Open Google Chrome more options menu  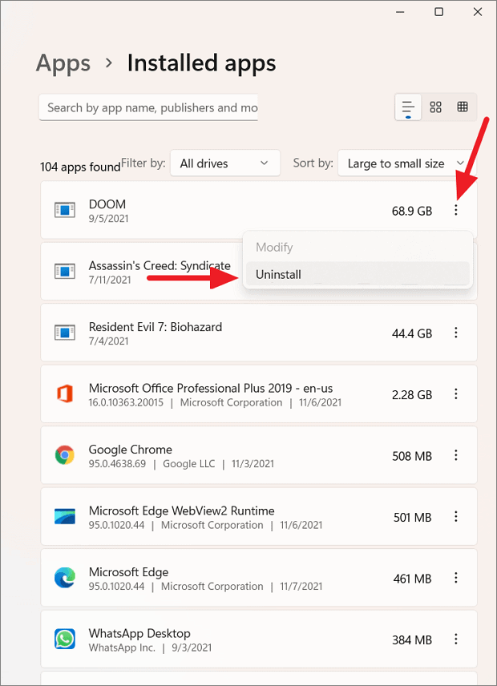click(x=456, y=455)
